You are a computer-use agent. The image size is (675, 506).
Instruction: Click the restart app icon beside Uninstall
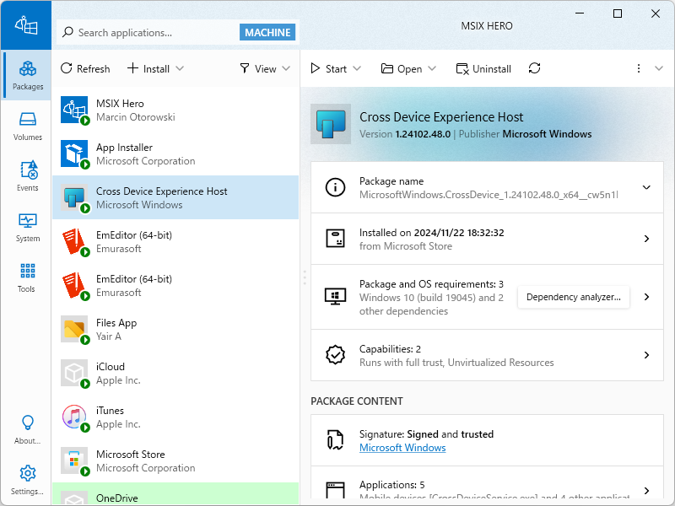click(534, 68)
